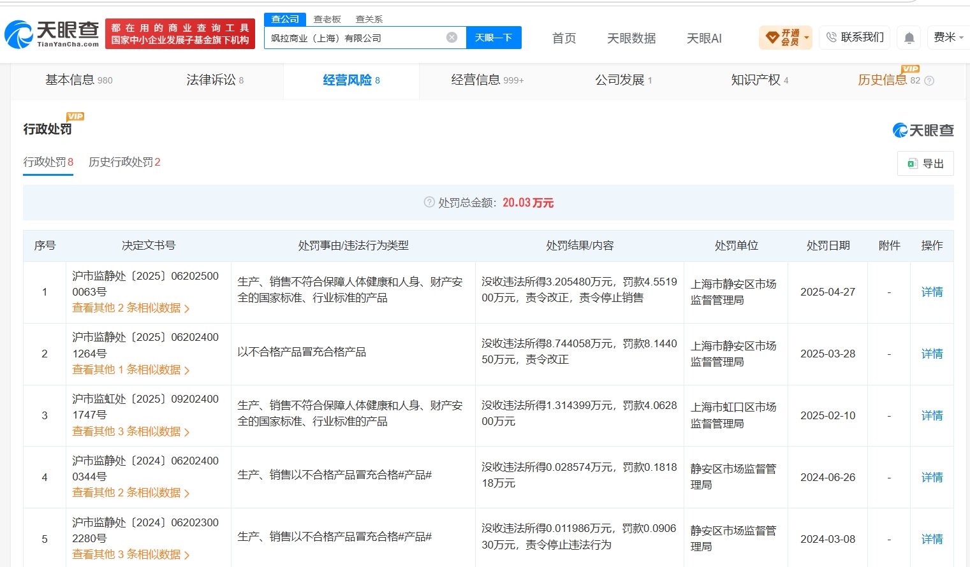The height and width of the screenshot is (567, 970).
Task: Click question mark icon beside 处罚总金额
Action: click(429, 202)
